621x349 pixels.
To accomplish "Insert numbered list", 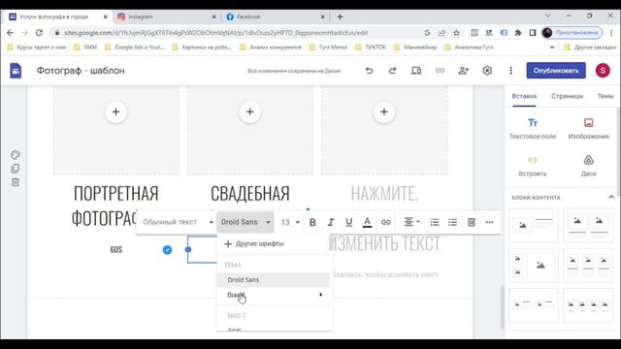I will [435, 222].
